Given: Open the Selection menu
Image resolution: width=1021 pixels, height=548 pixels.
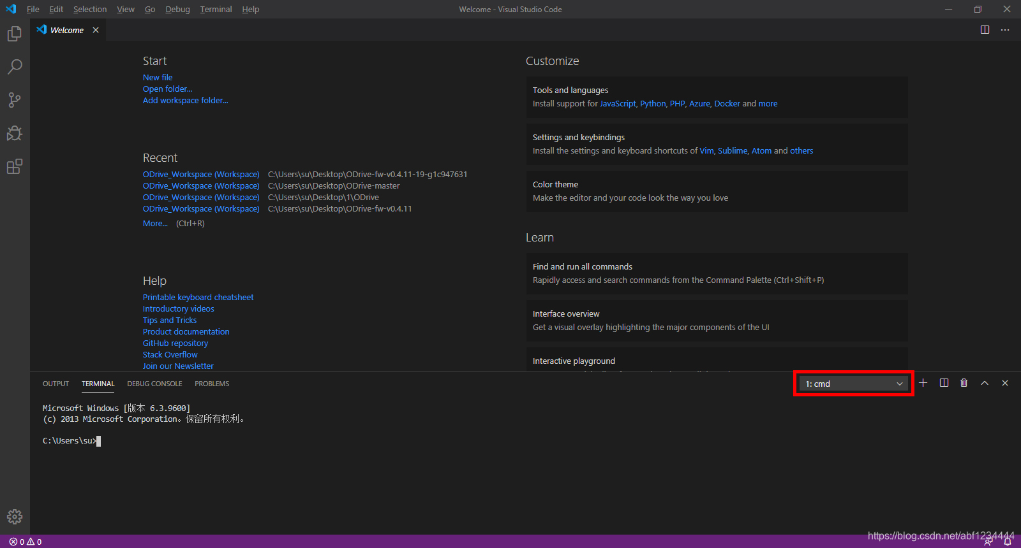Looking at the screenshot, I should pos(90,9).
